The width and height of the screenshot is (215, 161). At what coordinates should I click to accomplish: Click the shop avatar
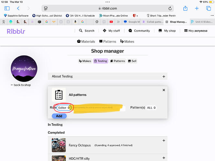(24, 69)
